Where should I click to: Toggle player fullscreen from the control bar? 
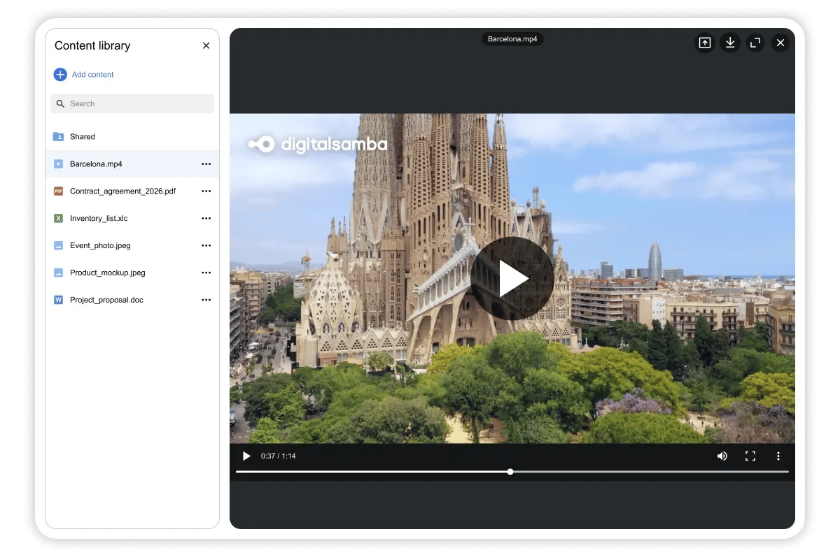click(x=750, y=456)
